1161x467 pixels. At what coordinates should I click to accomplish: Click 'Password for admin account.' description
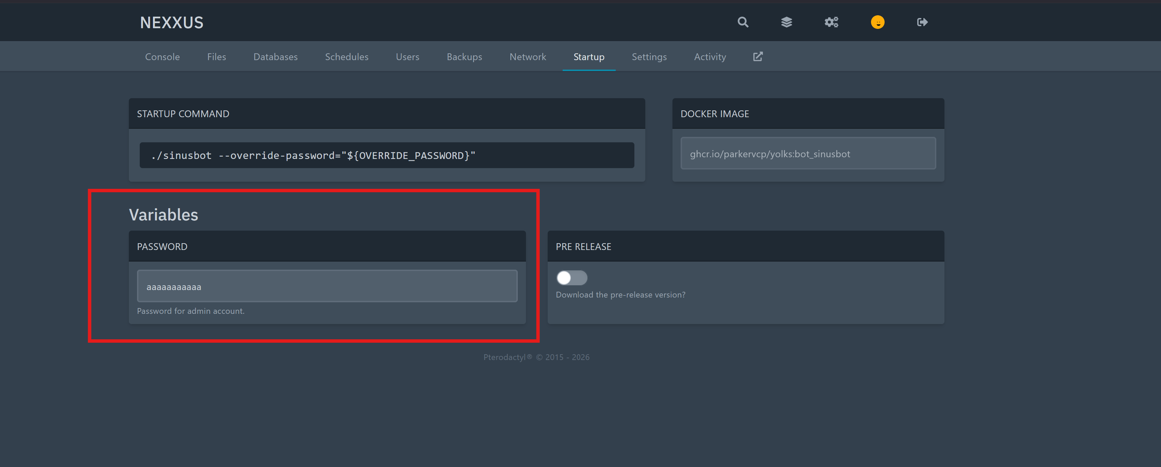point(191,311)
